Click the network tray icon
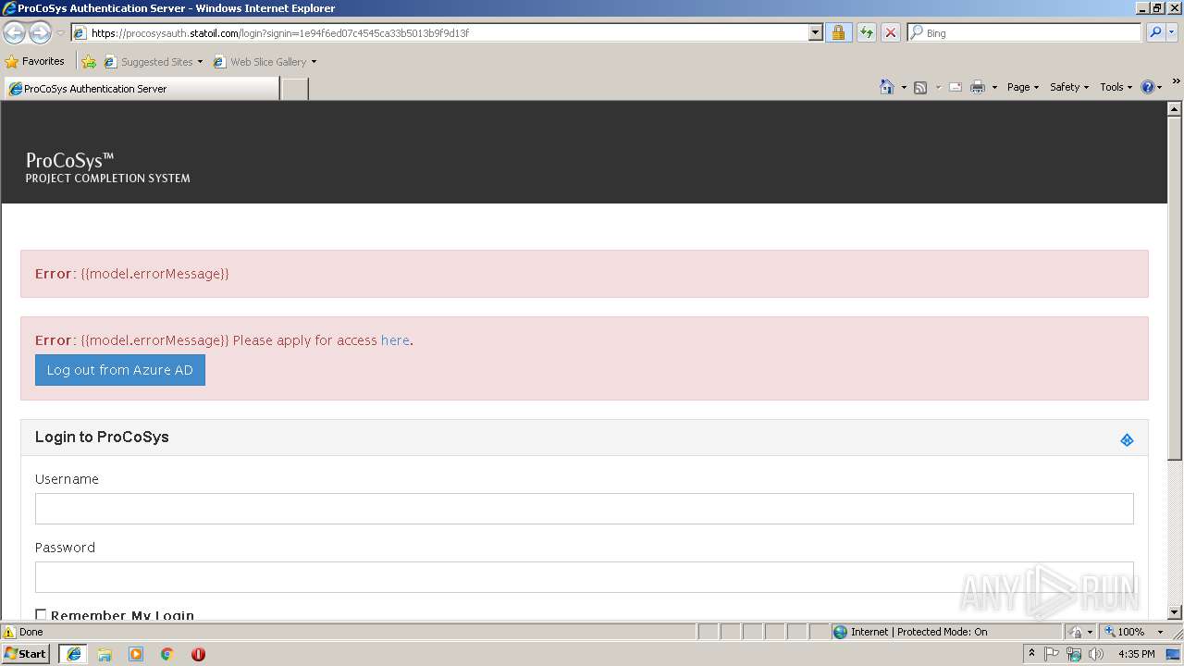The width and height of the screenshot is (1184, 666). tap(1074, 654)
